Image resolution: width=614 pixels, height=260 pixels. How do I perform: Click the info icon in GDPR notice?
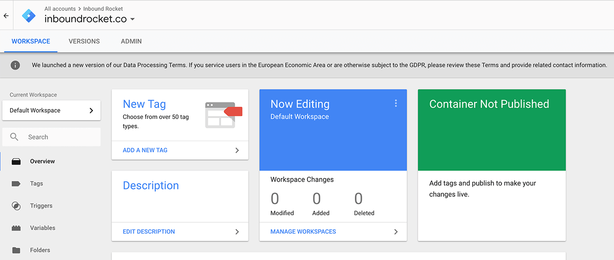(15, 65)
